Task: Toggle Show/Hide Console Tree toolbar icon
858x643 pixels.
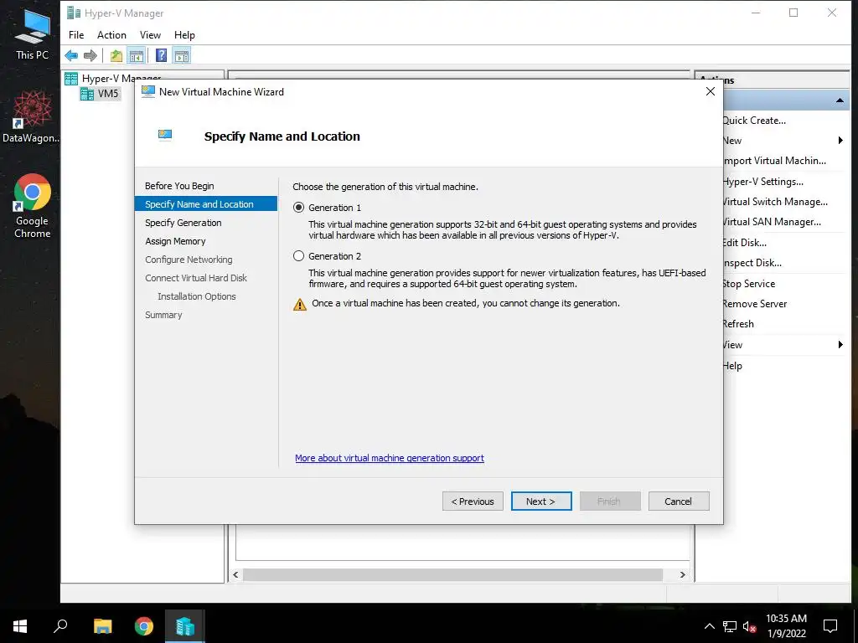Action: coord(137,55)
